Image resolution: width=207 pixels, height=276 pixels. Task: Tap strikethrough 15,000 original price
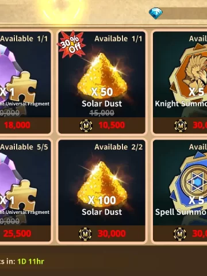click(102, 113)
